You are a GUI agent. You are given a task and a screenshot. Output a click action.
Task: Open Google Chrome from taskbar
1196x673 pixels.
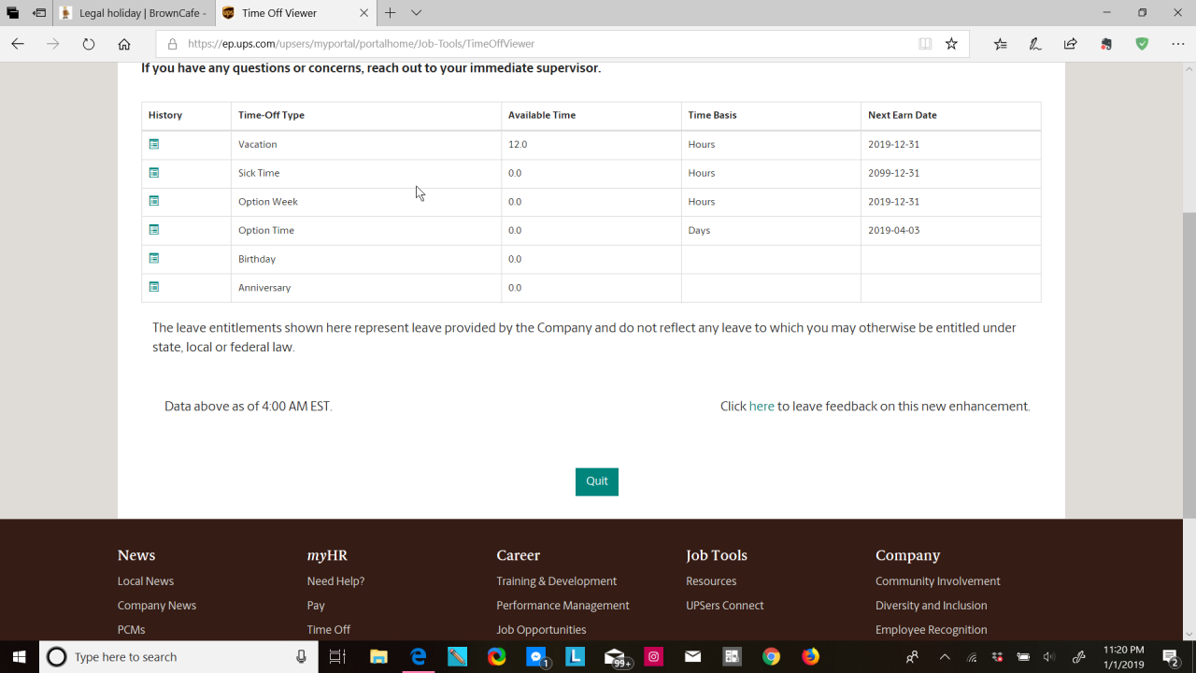(771, 657)
